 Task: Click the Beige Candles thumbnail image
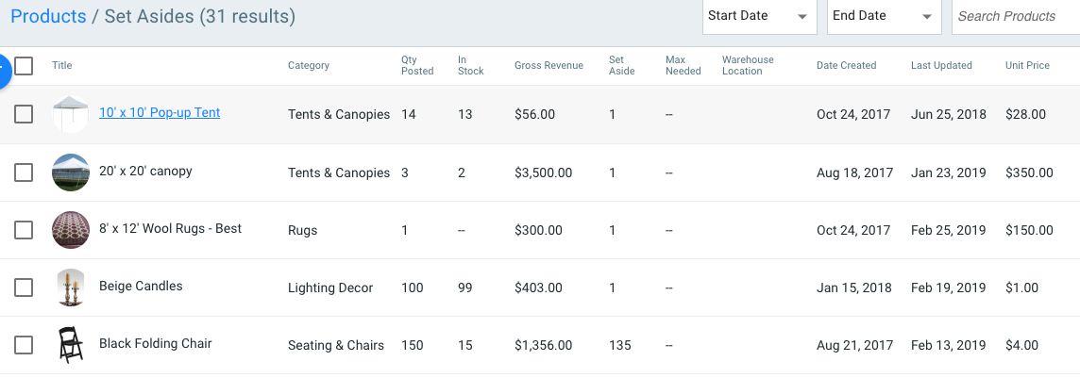coord(71,288)
